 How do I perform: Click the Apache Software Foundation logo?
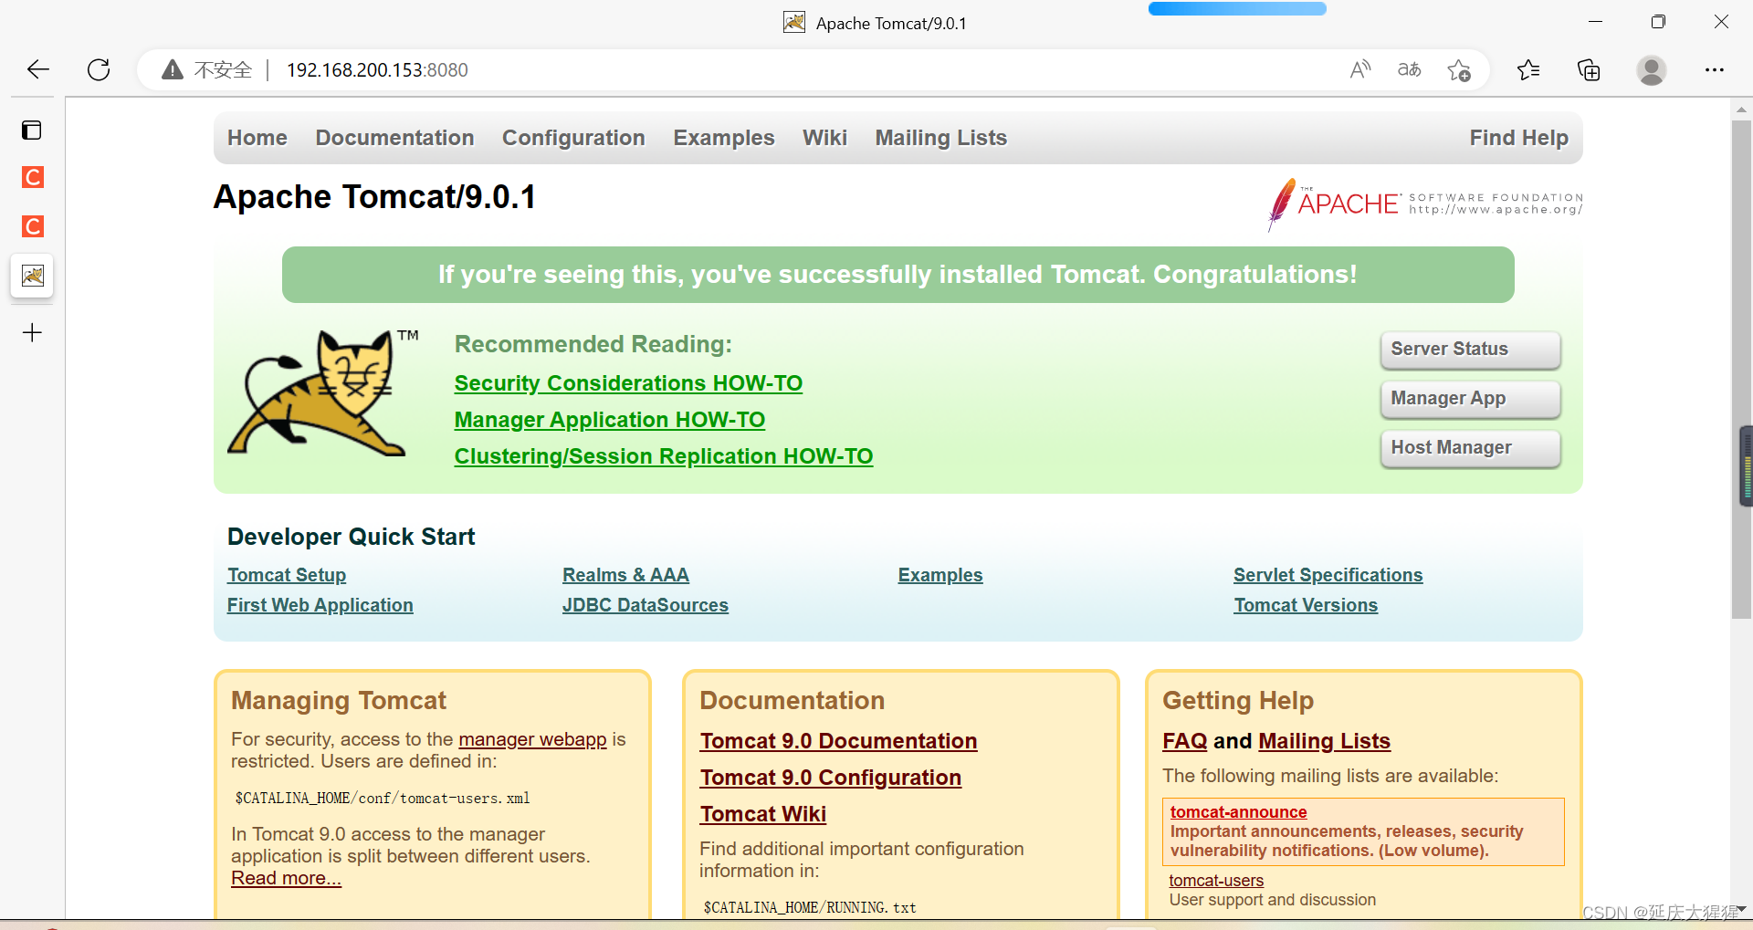click(x=1424, y=204)
